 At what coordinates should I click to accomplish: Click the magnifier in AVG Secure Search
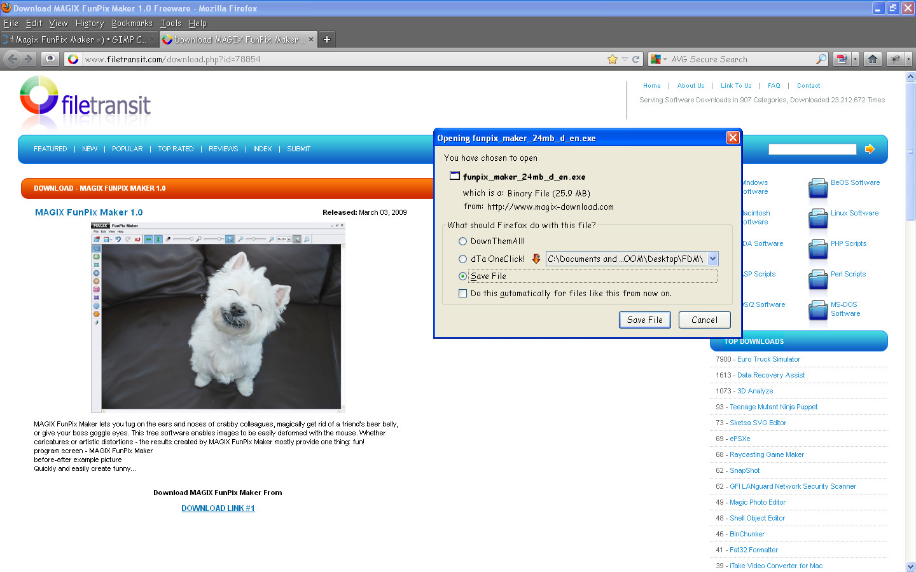pos(821,59)
